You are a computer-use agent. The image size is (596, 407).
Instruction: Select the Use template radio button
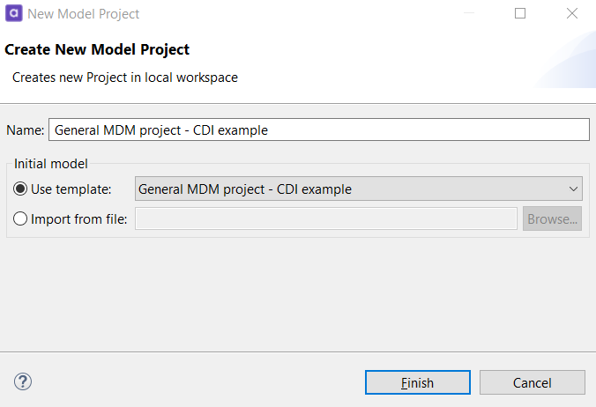[20, 189]
